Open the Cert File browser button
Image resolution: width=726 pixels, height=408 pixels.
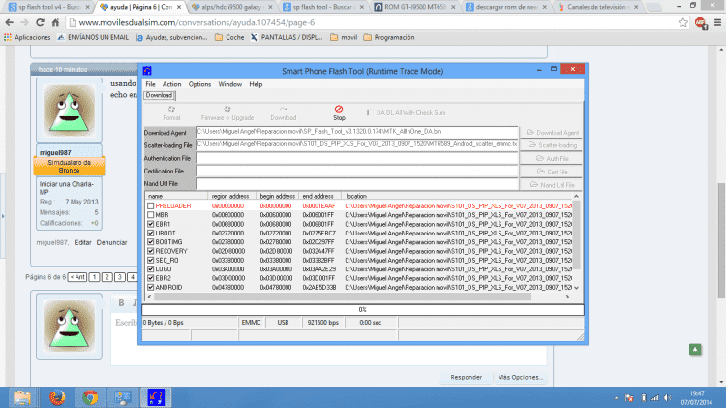pos(552,172)
